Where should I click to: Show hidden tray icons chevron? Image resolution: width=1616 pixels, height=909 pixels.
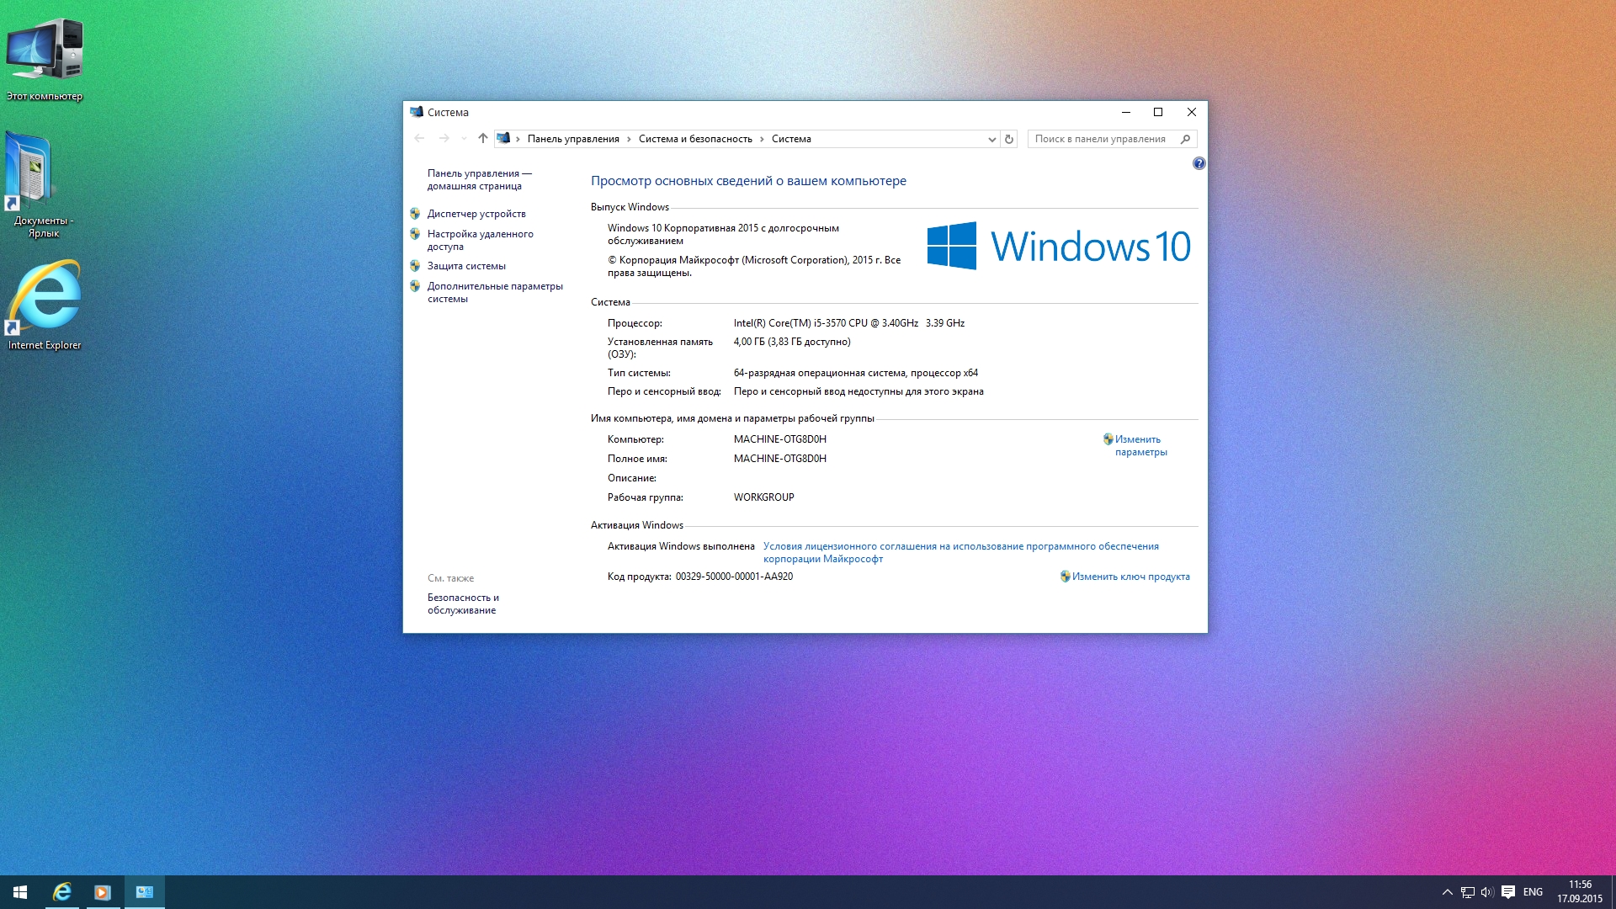(x=1447, y=892)
